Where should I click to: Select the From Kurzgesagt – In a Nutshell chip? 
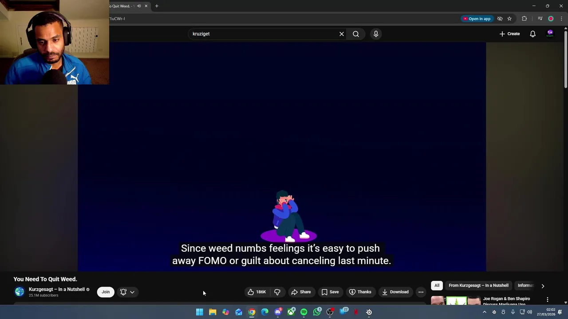(478, 285)
